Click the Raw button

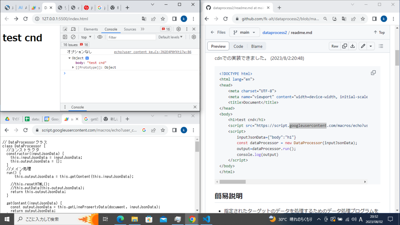[335, 46]
